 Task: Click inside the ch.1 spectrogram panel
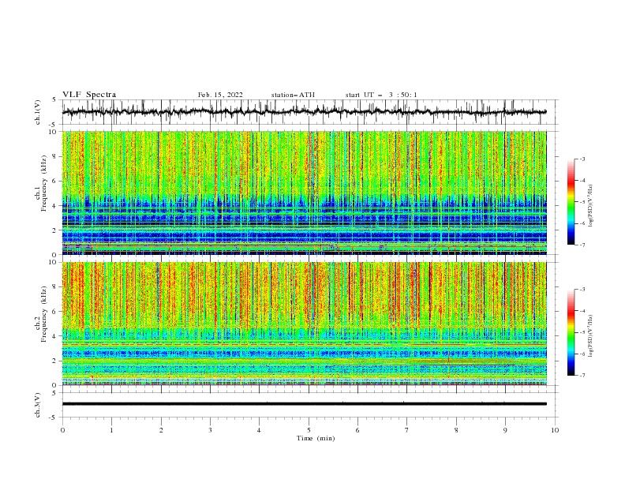click(304, 193)
